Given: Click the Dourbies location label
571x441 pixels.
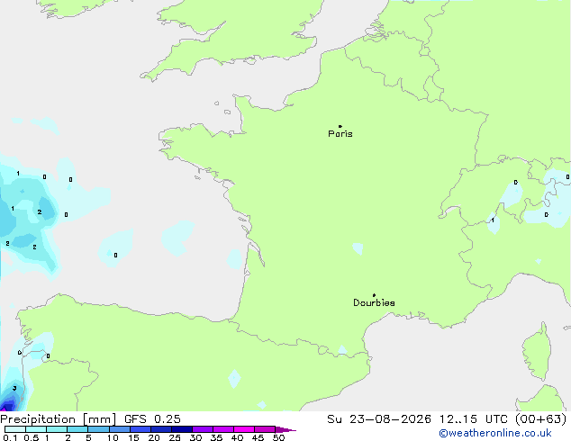Looking at the screenshot, I should tap(374, 302).
